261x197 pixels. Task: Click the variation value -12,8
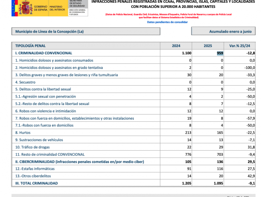pos(251,53)
